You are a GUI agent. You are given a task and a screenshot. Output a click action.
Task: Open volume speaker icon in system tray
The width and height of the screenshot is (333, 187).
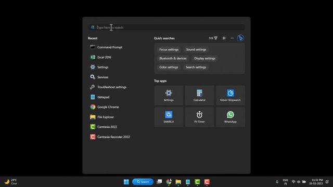tap(299, 182)
